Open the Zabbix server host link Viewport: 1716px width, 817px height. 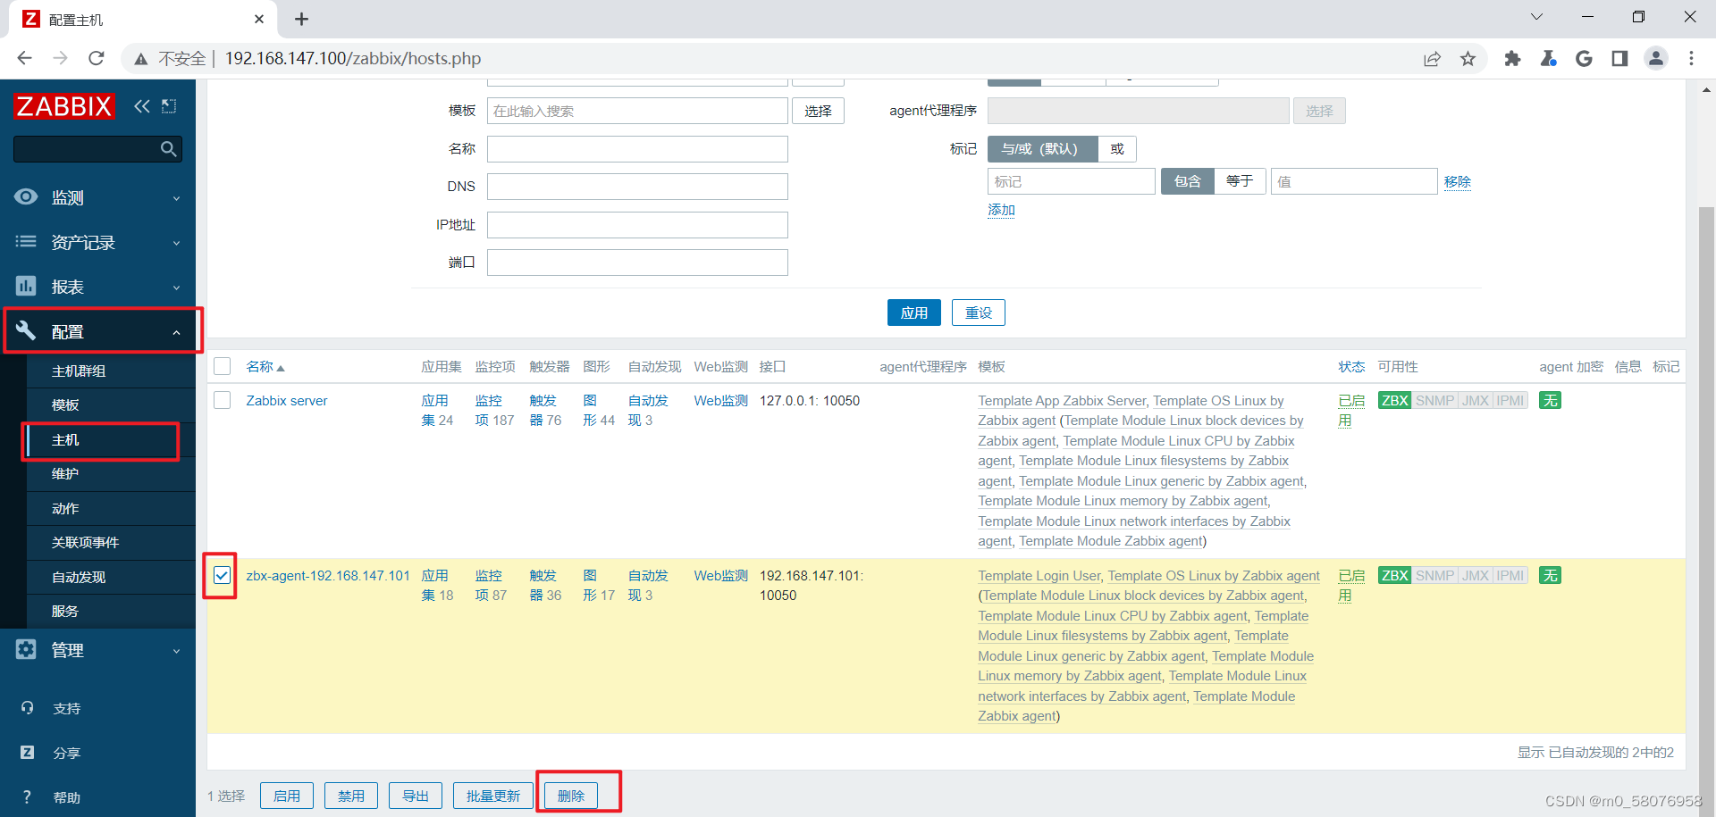pyautogui.click(x=287, y=400)
